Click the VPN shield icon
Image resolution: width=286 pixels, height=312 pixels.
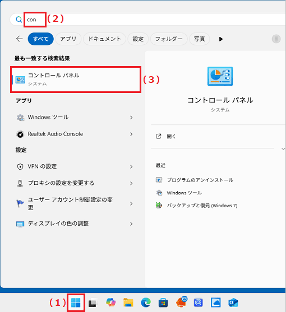(20, 166)
